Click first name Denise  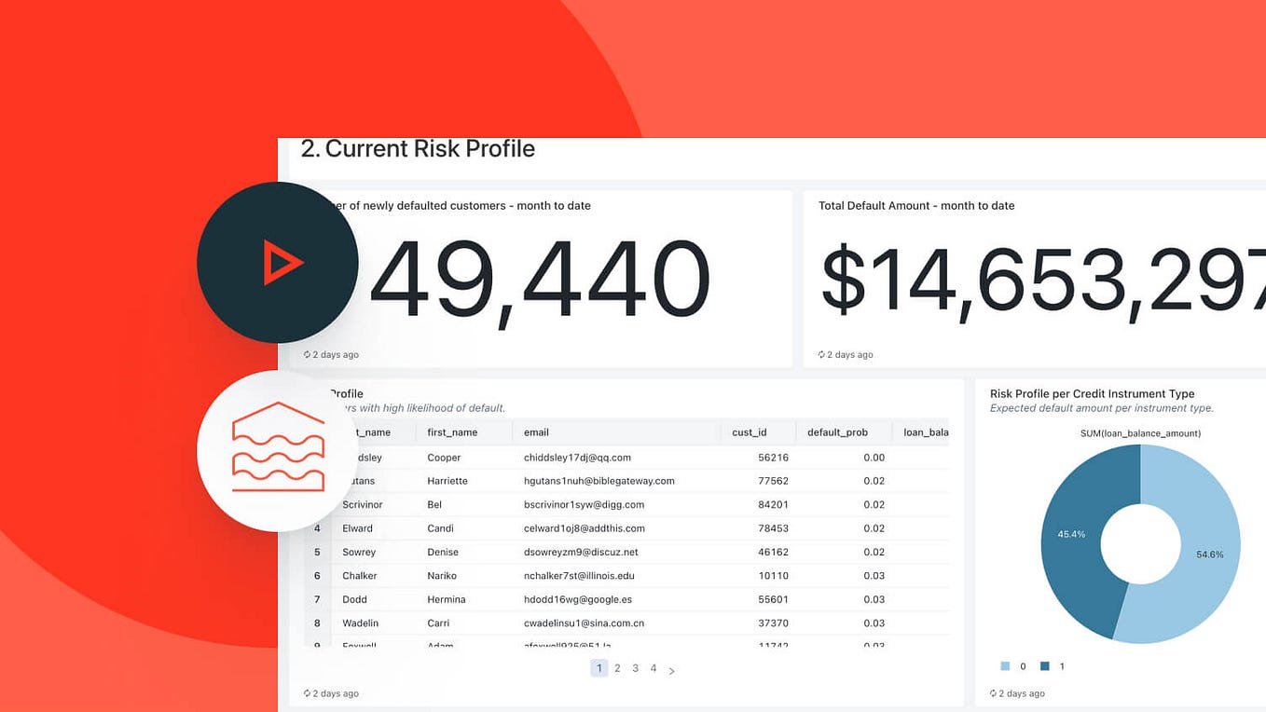click(443, 552)
